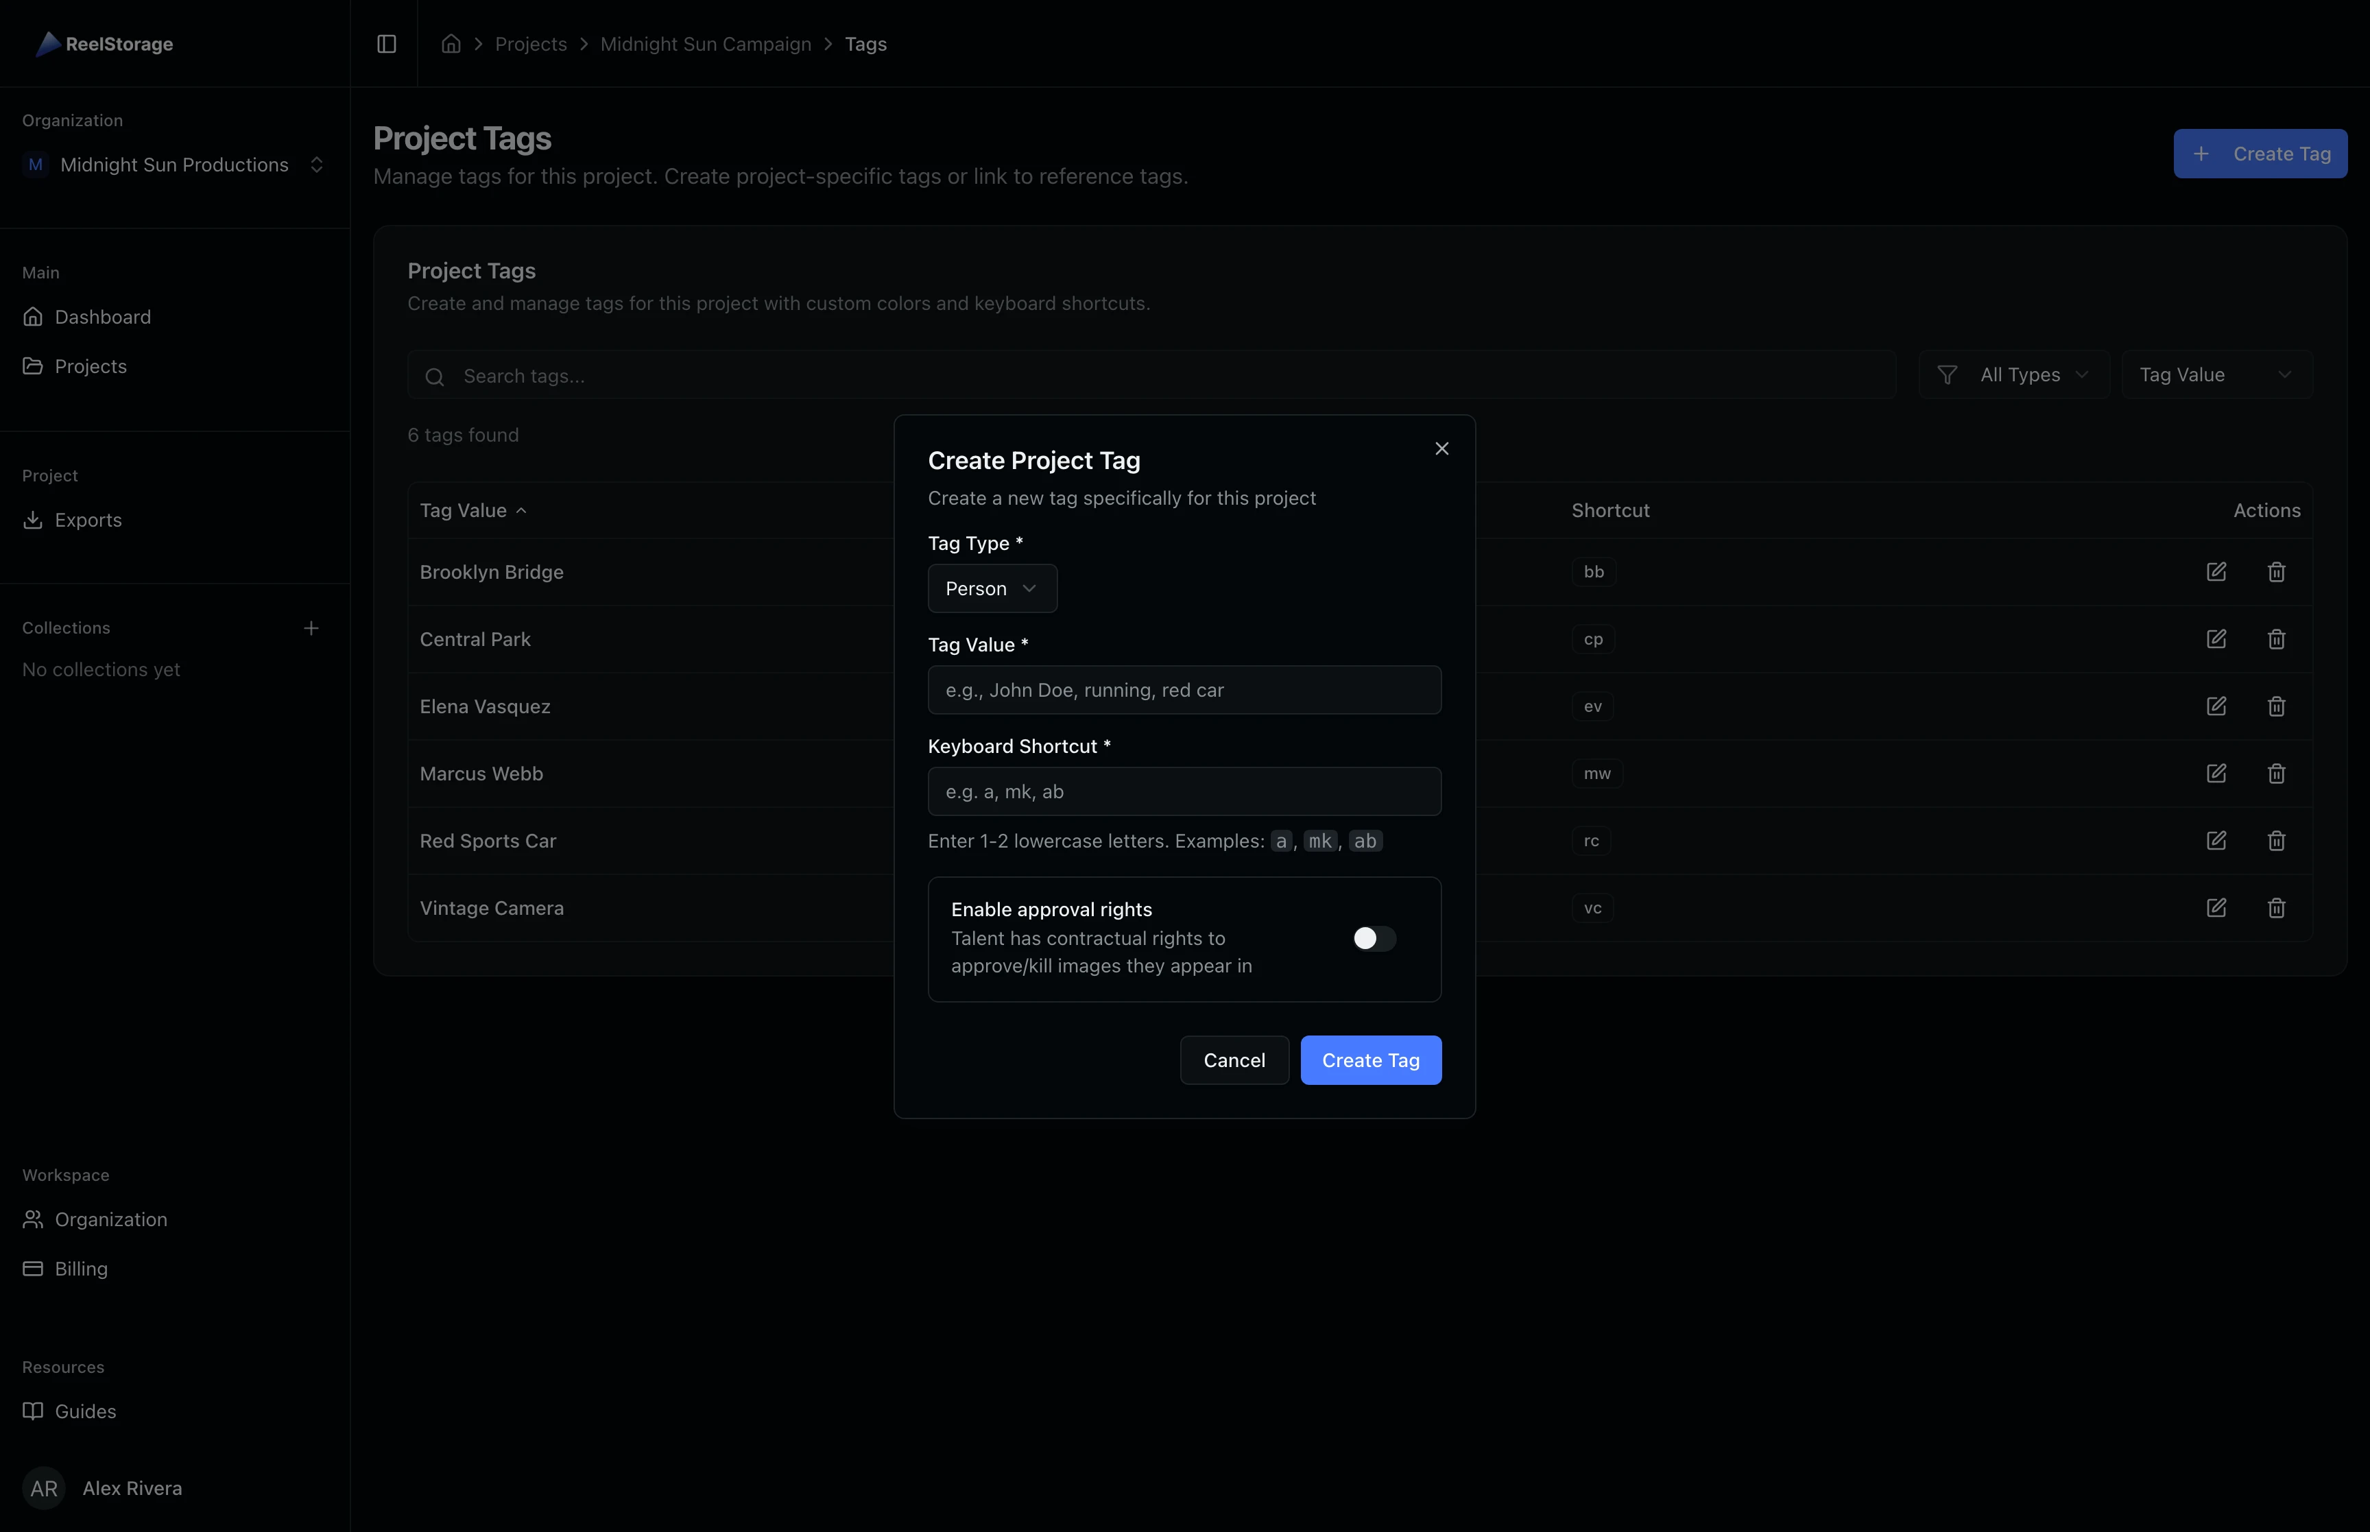The height and width of the screenshot is (1532, 2370).
Task: Click the Tag Value input field
Action: (1184, 689)
